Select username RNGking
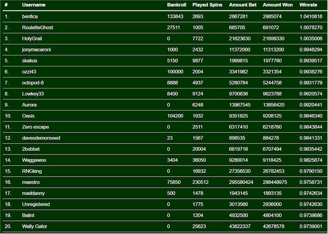The image size is (328, 234). click(x=32, y=171)
